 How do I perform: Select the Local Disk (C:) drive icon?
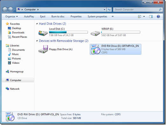tap(43, 33)
